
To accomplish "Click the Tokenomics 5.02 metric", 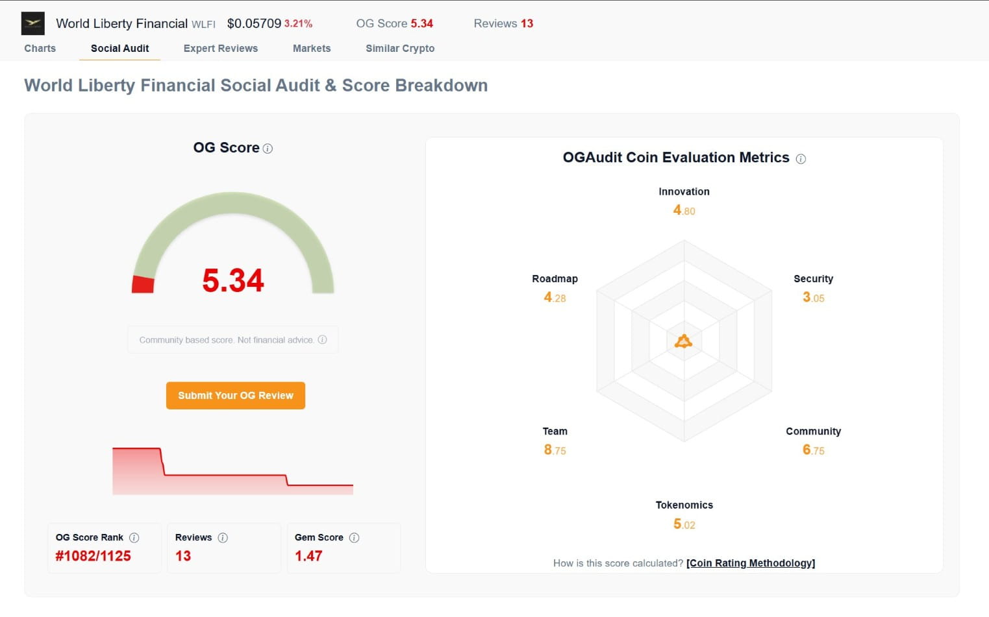I will (684, 515).
